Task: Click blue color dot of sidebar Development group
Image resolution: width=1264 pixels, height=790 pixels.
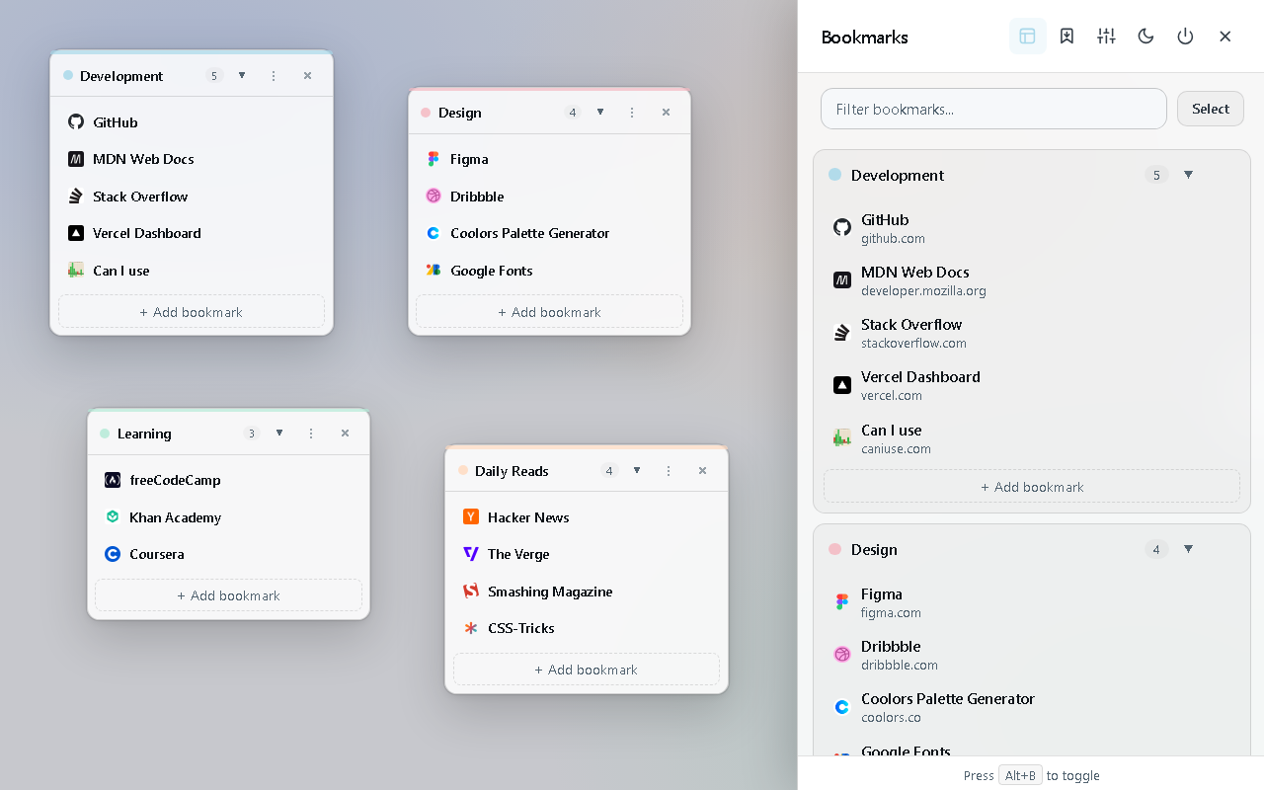Action: coord(834,175)
